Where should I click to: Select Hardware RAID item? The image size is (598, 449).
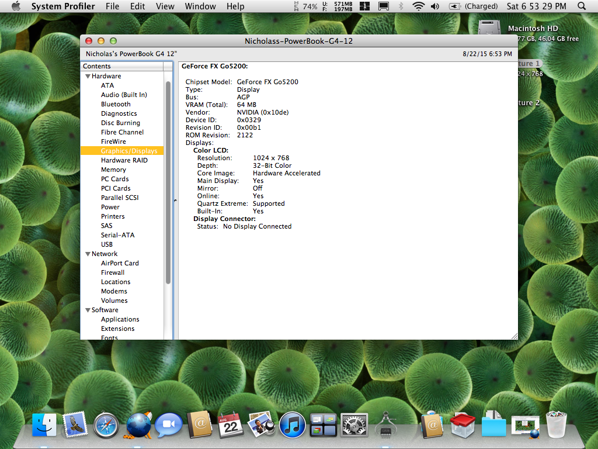coord(124,160)
